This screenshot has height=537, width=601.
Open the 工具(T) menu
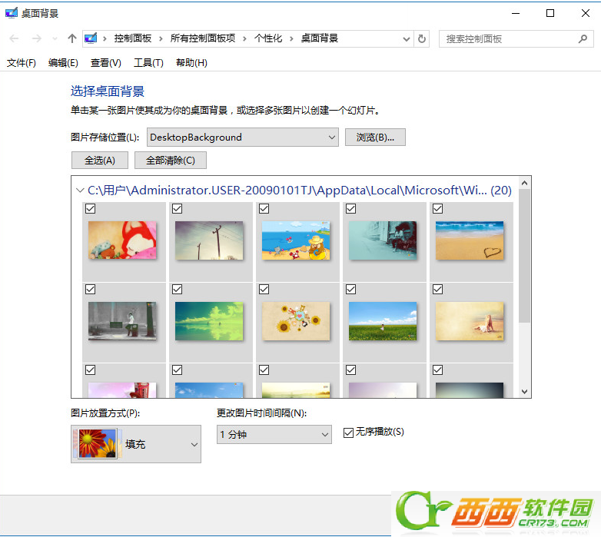click(148, 63)
